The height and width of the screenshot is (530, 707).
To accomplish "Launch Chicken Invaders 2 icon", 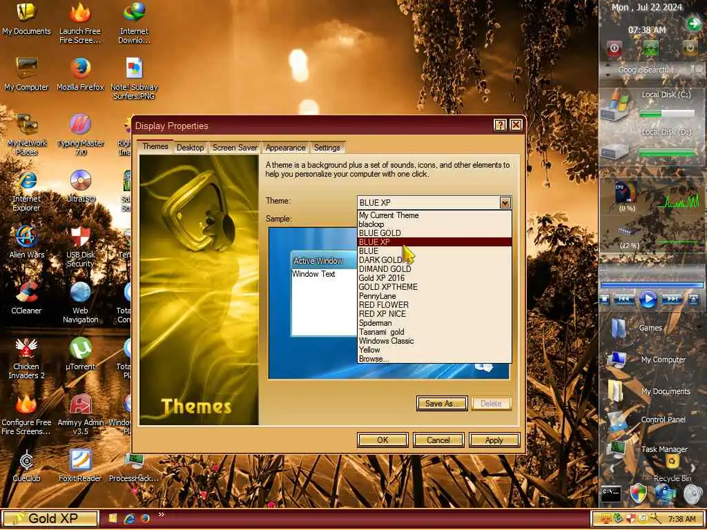I will (x=26, y=358).
